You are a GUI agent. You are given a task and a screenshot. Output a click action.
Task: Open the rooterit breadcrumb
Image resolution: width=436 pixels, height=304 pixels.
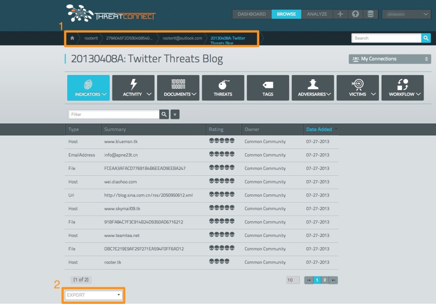point(91,38)
